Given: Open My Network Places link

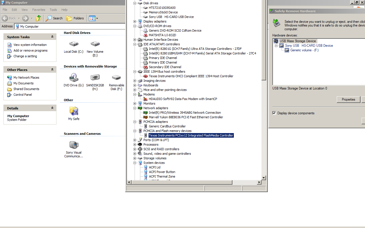Looking at the screenshot, I should 26,78.
